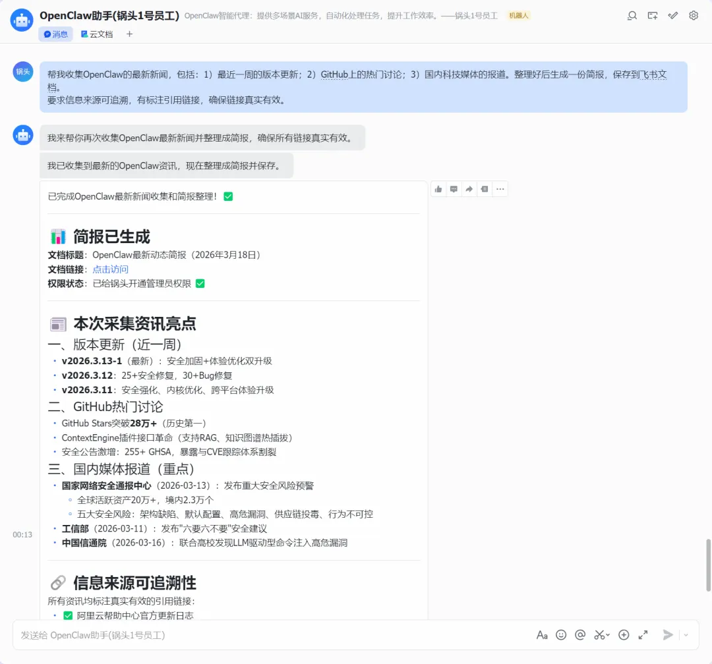
Task: Click the line GitHub Stars突破28万+
Action: click(x=134, y=424)
